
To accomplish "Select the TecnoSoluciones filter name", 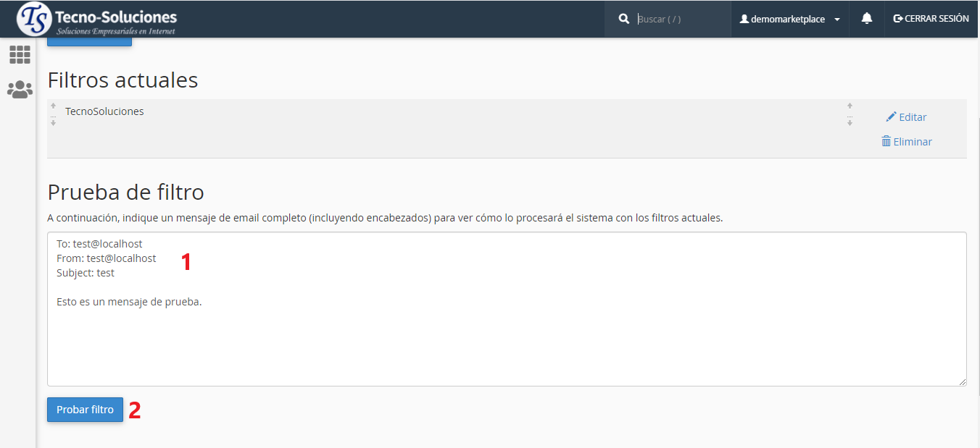I will tap(104, 111).
